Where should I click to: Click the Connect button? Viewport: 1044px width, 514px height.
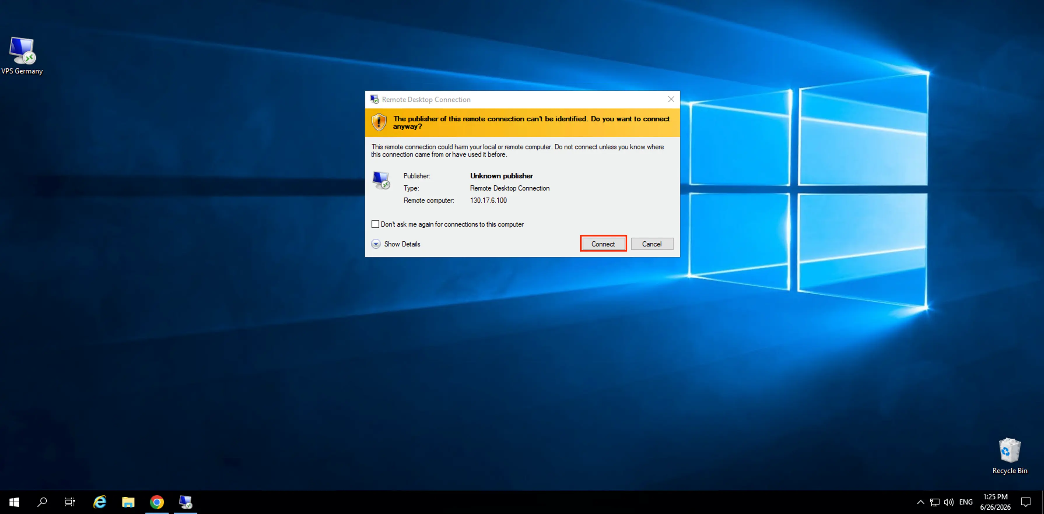tap(603, 243)
